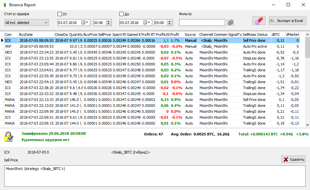Select NEO row bought at 22:54:13
This screenshot has height=190, width=310.
pos(152,82)
